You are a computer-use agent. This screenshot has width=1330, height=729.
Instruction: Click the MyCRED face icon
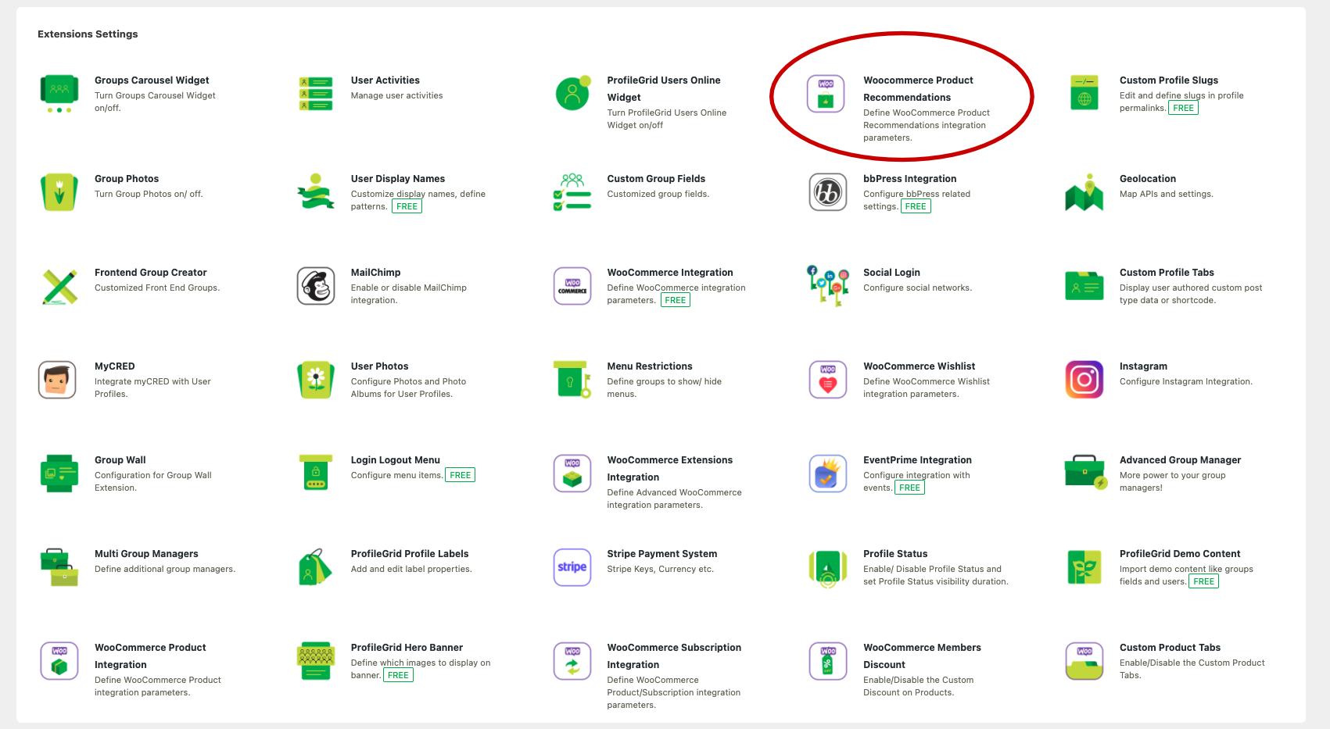[58, 380]
